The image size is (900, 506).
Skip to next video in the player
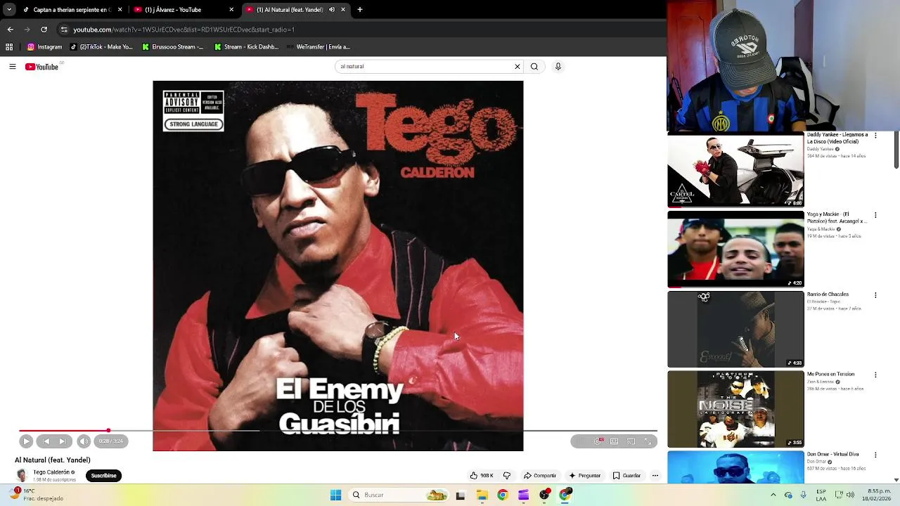click(63, 441)
